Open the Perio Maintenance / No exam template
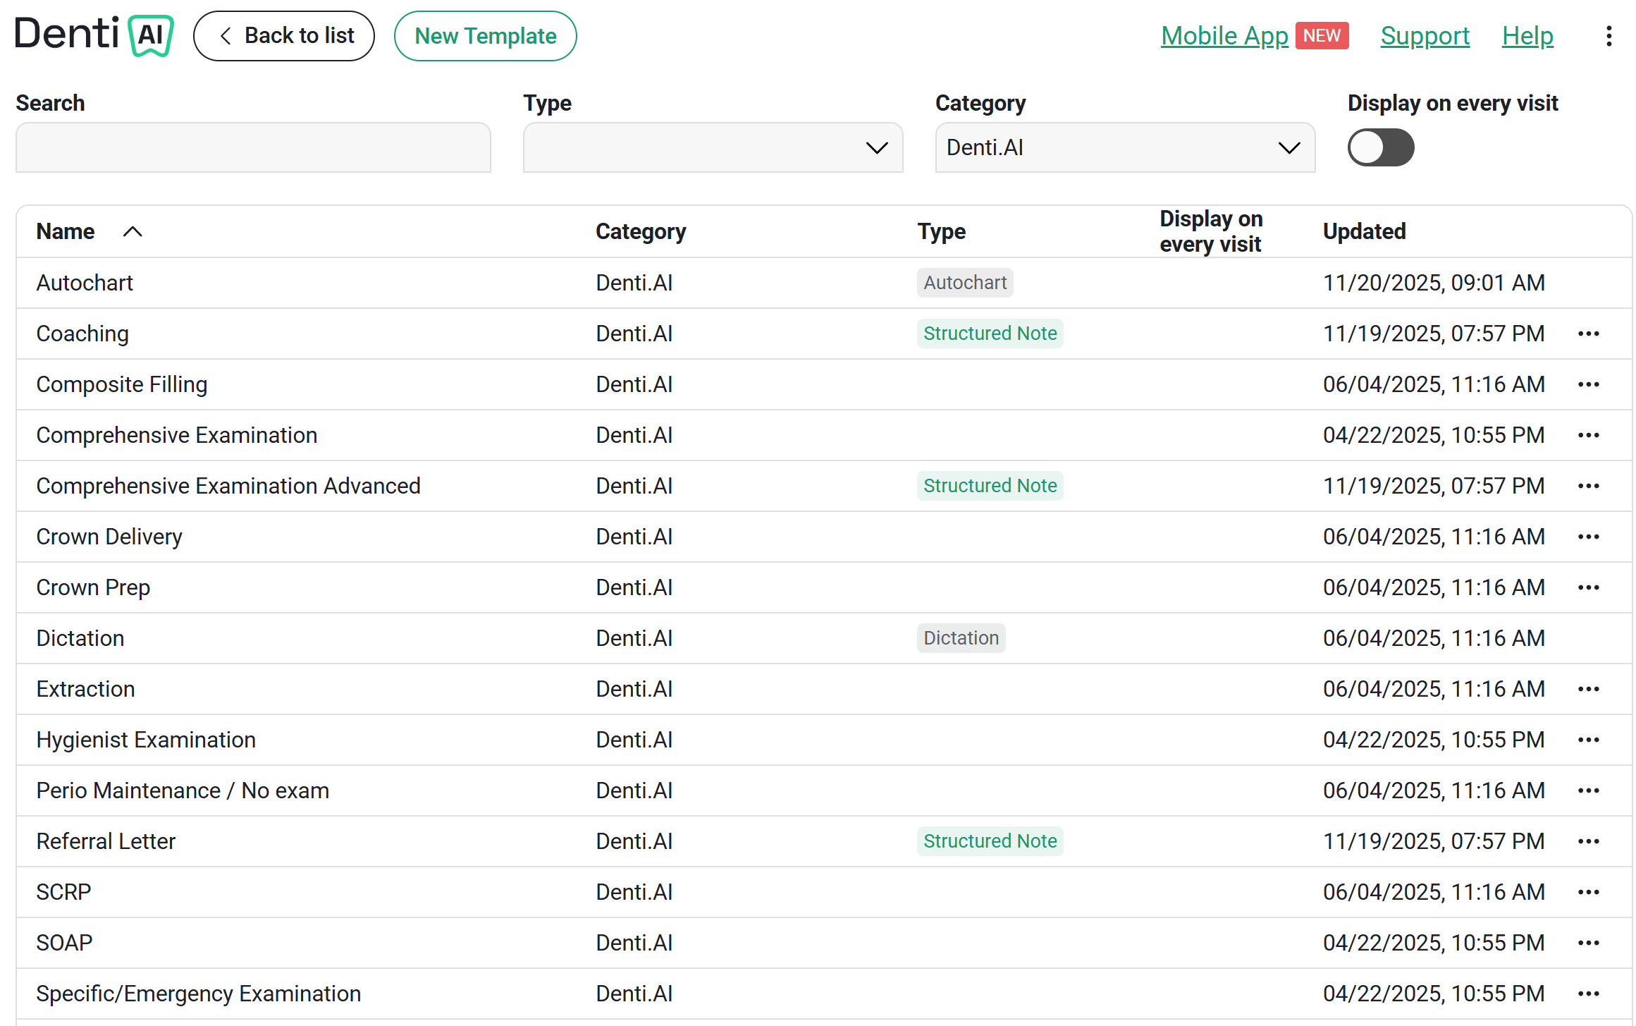This screenshot has height=1026, width=1636. pos(183,790)
